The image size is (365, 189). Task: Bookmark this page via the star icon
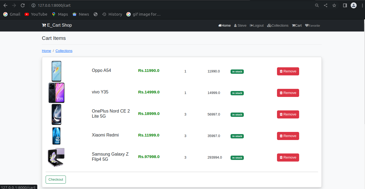pyautogui.click(x=334, y=5)
